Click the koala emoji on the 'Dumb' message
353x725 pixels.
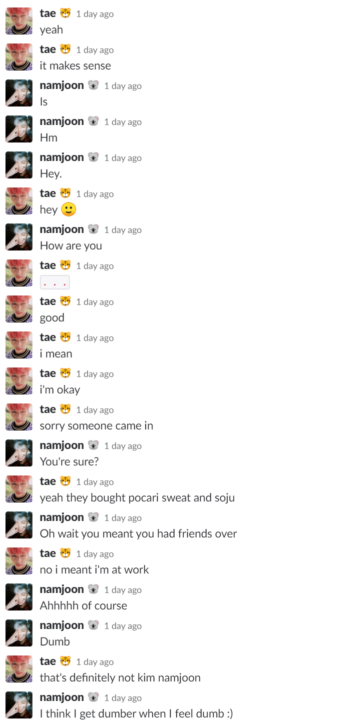click(x=93, y=625)
